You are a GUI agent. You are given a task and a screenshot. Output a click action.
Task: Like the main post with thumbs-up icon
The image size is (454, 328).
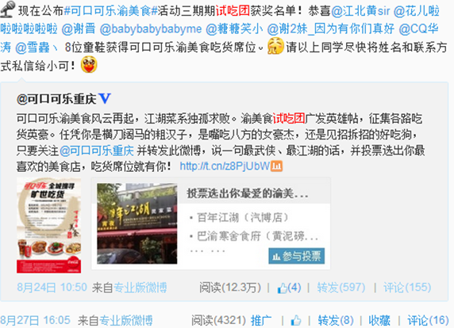click(x=296, y=321)
